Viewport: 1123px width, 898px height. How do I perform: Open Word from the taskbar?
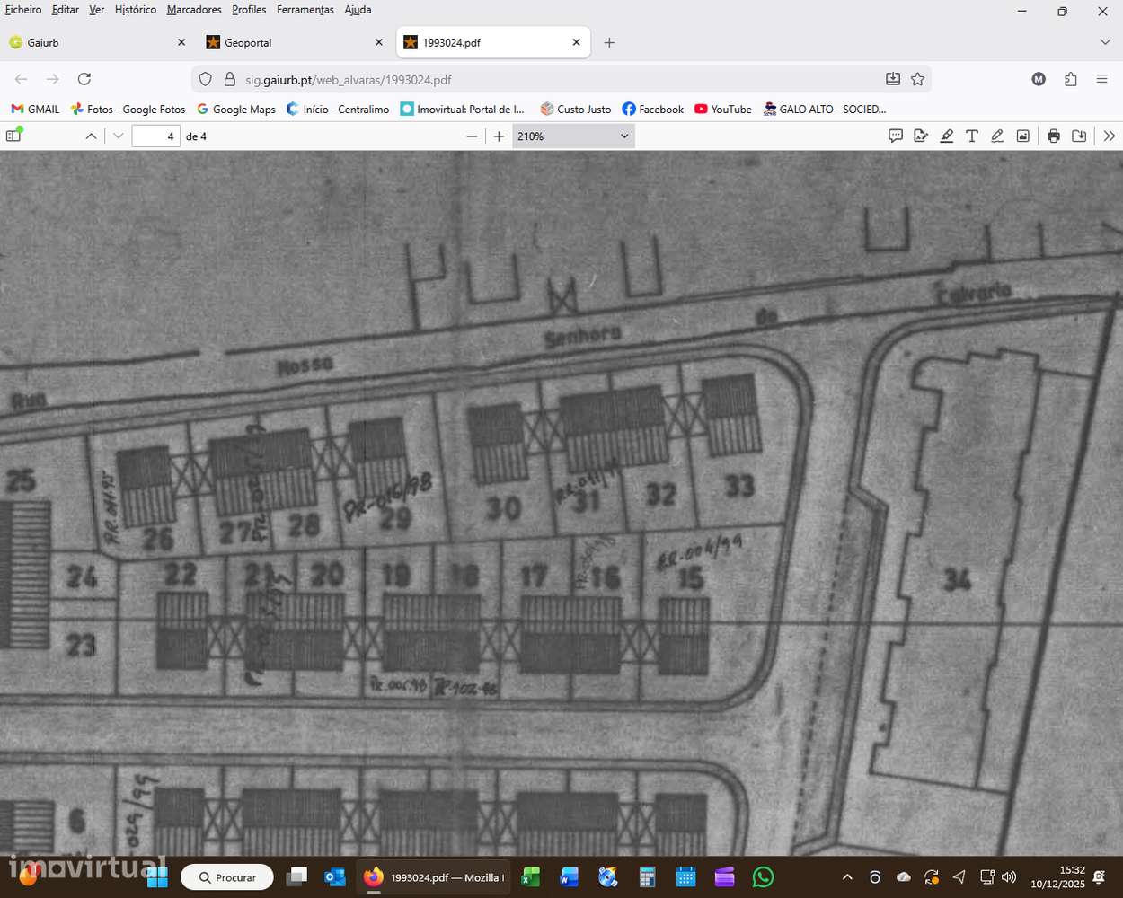[570, 877]
